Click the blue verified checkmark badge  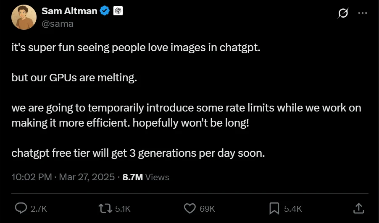105,11
